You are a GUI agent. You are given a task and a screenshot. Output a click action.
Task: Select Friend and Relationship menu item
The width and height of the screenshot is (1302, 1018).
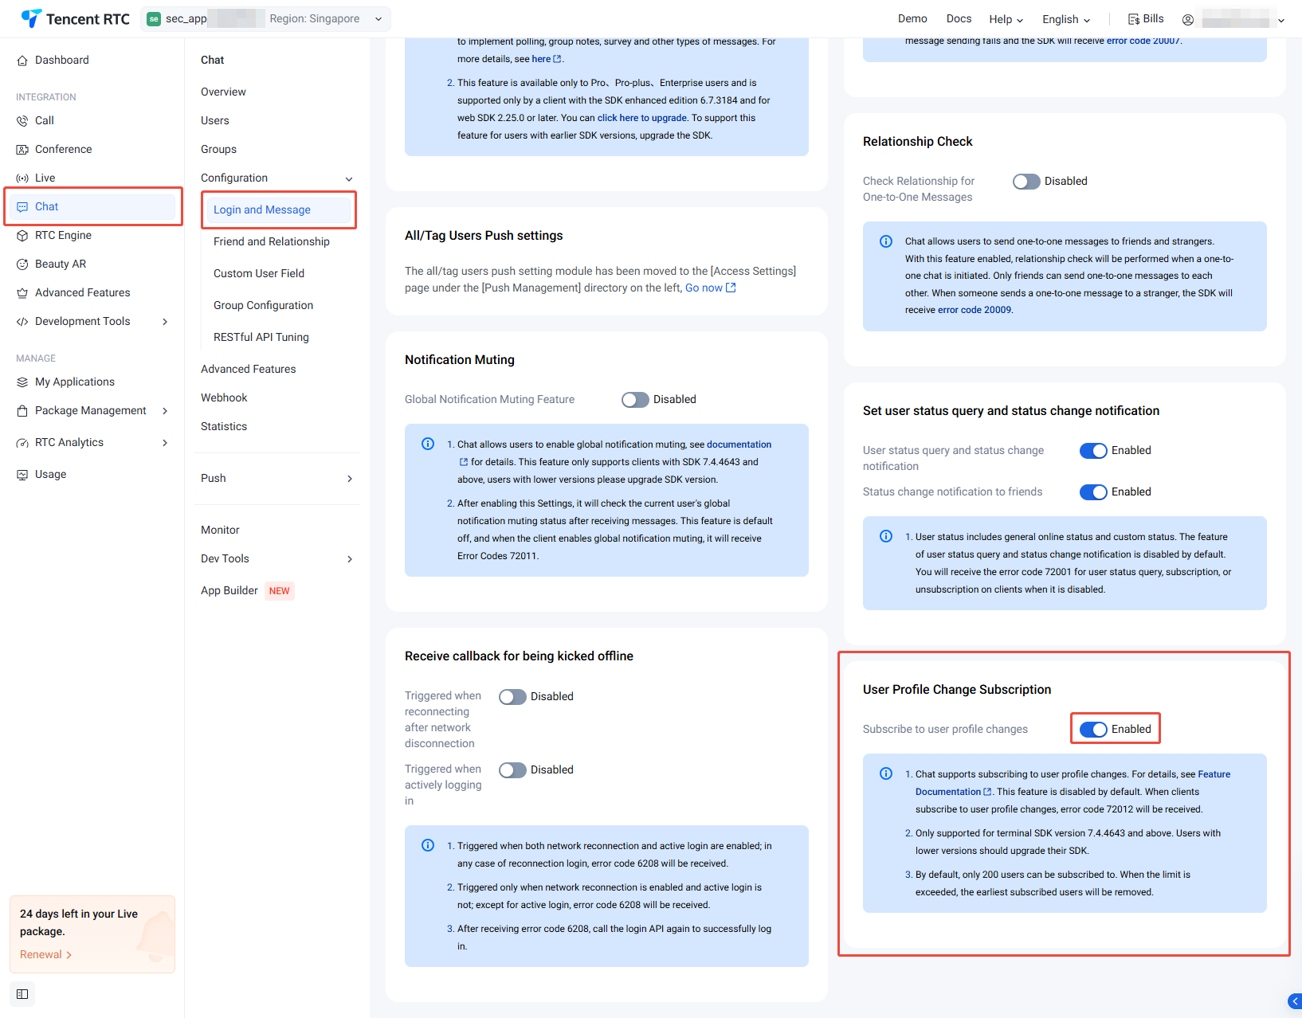[x=271, y=242]
